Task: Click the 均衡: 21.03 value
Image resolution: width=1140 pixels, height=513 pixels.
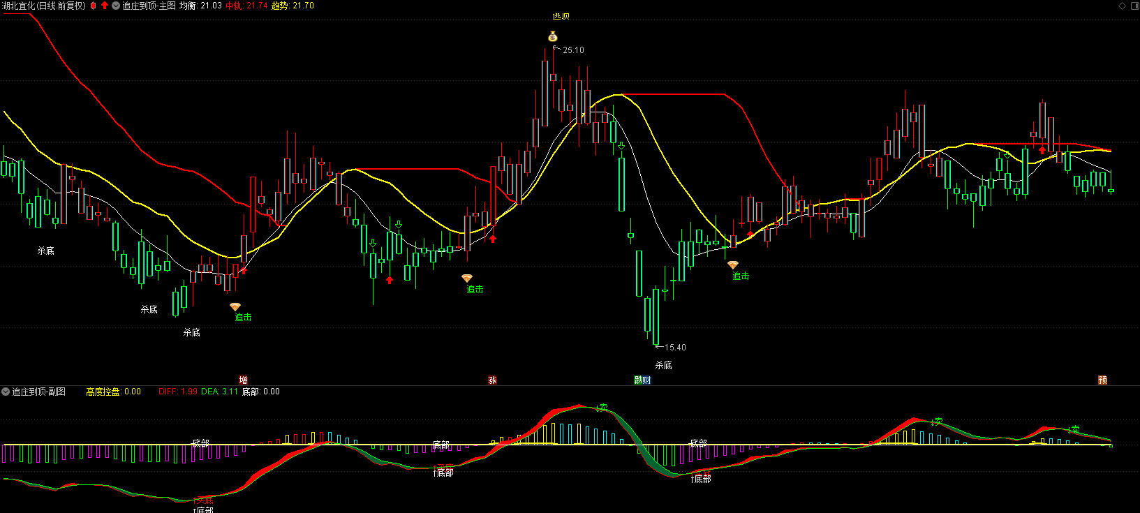Action: coord(200,6)
